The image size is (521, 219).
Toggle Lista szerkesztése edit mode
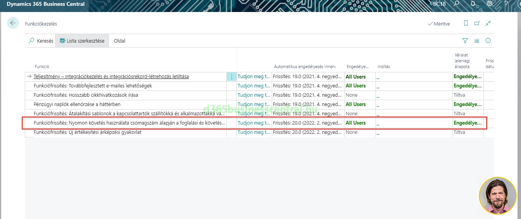(82, 41)
